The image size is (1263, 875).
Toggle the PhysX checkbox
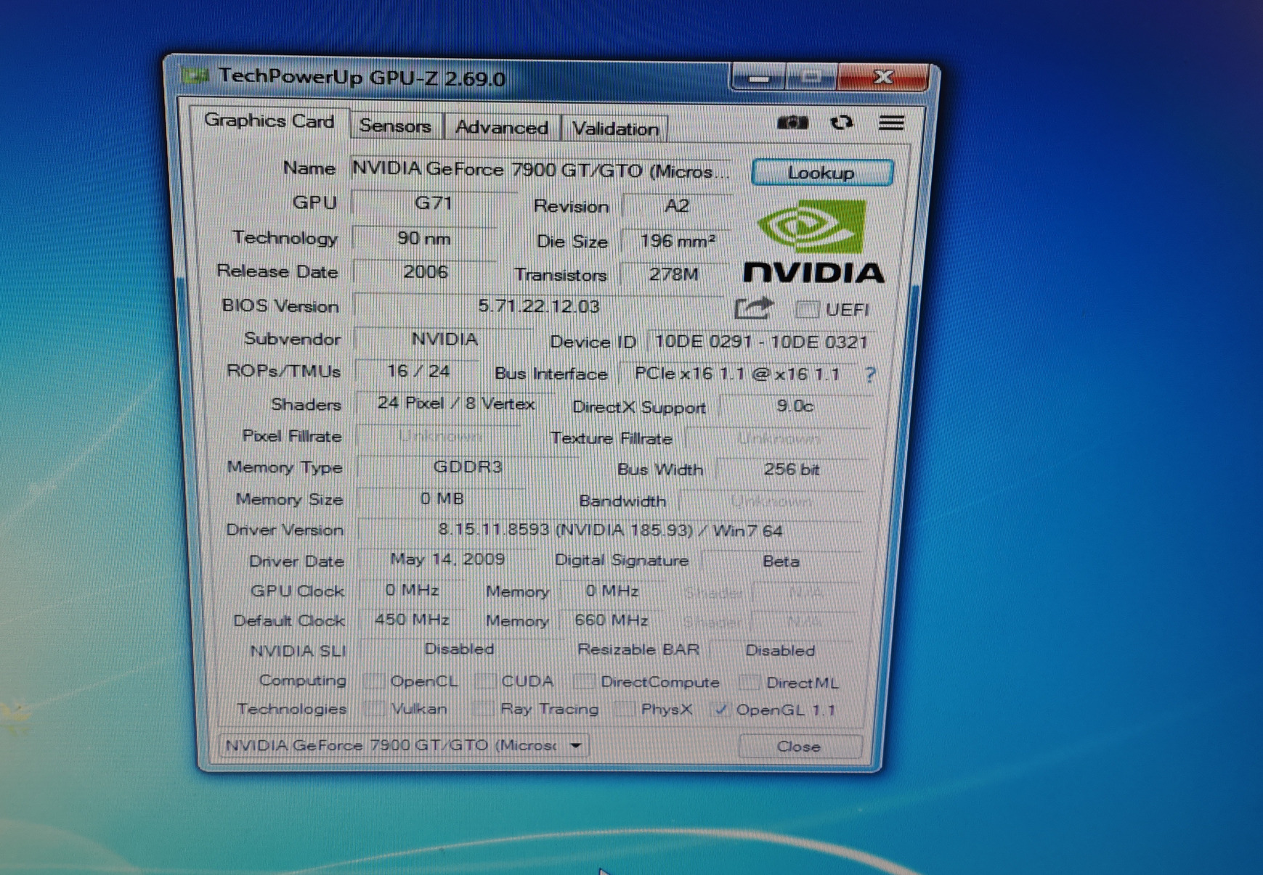click(x=625, y=710)
